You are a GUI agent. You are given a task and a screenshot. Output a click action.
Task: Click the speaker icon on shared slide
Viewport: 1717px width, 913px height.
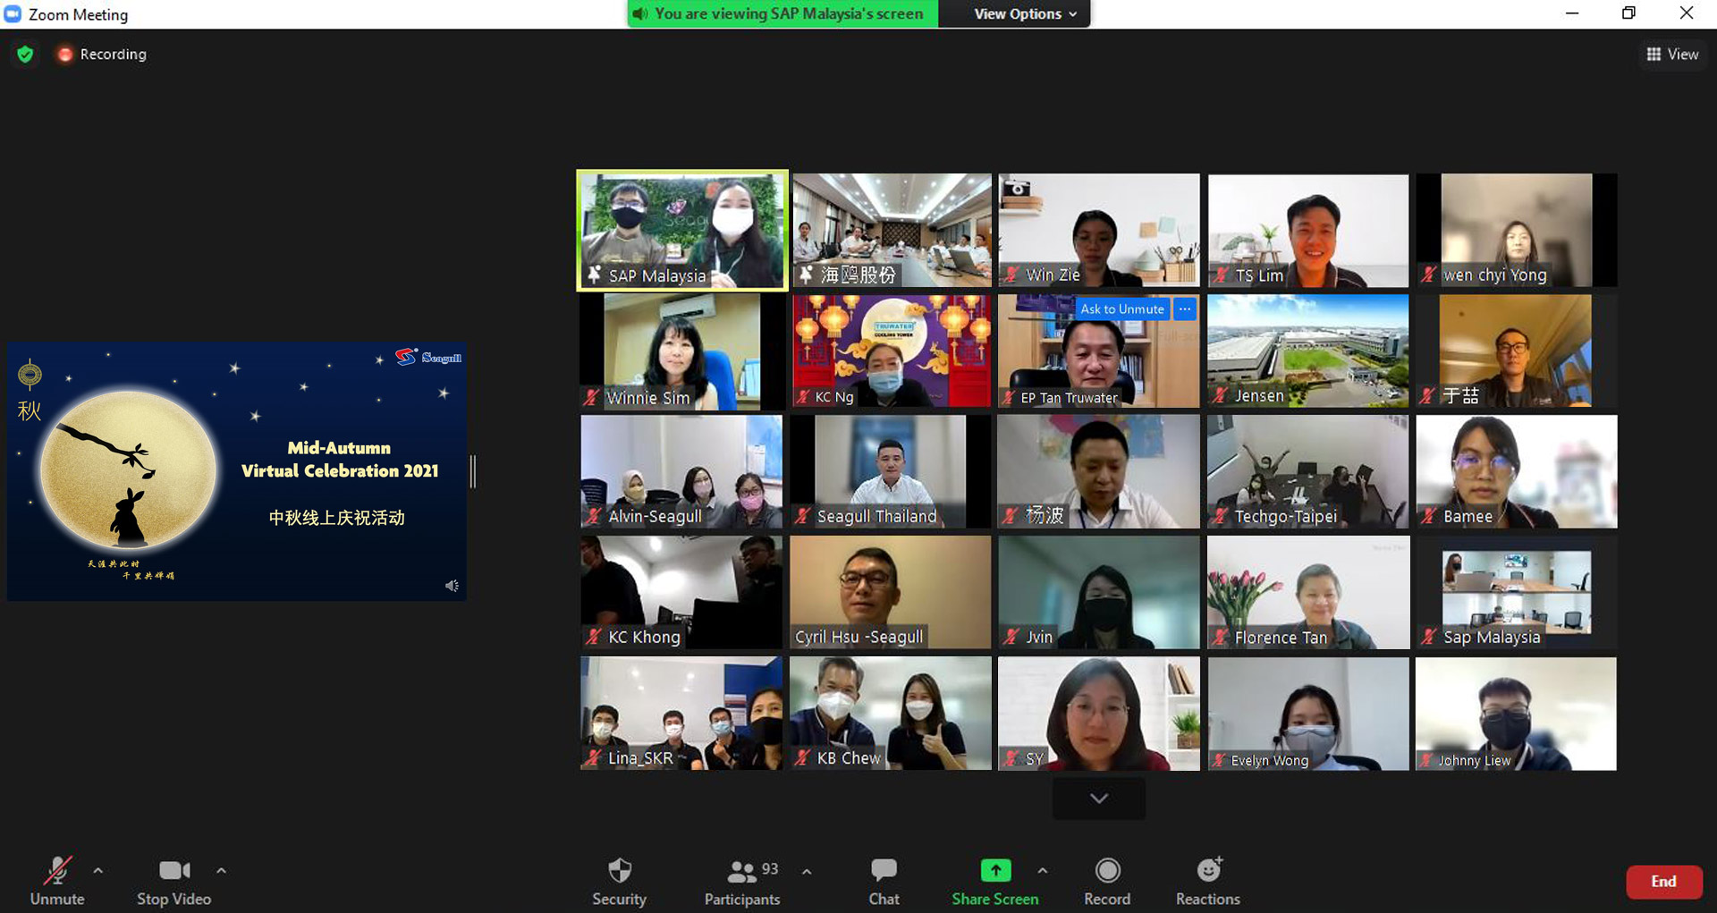(x=452, y=586)
